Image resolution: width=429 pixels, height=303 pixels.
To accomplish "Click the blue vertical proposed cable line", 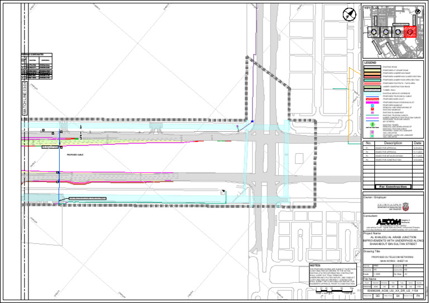I will click(x=59, y=165).
